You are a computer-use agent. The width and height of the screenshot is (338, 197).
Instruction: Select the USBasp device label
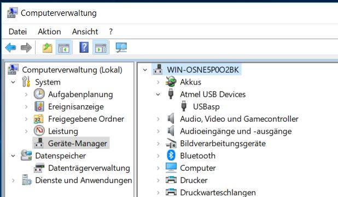[x=206, y=106]
